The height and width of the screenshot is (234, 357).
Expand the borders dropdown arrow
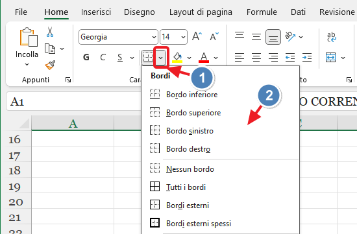coord(161,58)
